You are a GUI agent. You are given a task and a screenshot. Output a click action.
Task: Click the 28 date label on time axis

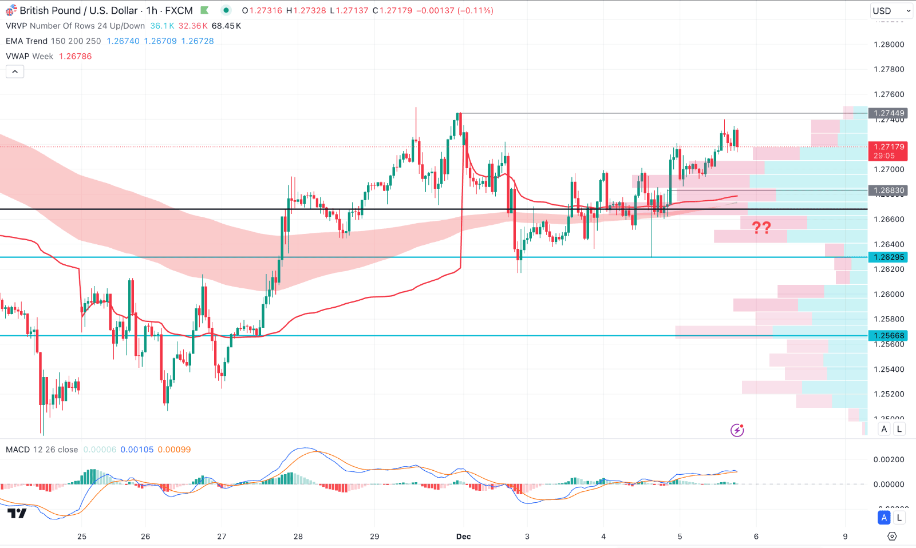pos(298,537)
